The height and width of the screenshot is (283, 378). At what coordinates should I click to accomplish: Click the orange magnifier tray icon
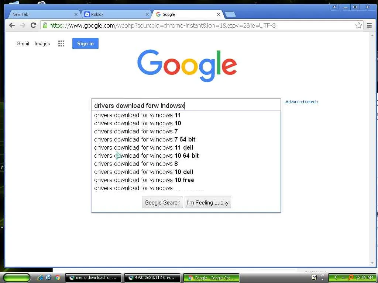(x=351, y=278)
